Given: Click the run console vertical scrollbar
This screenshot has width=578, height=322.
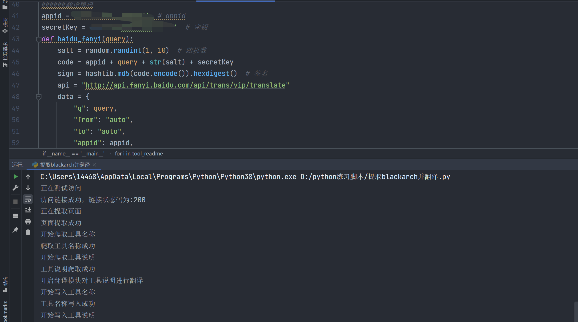Looking at the screenshot, I should 576,311.
